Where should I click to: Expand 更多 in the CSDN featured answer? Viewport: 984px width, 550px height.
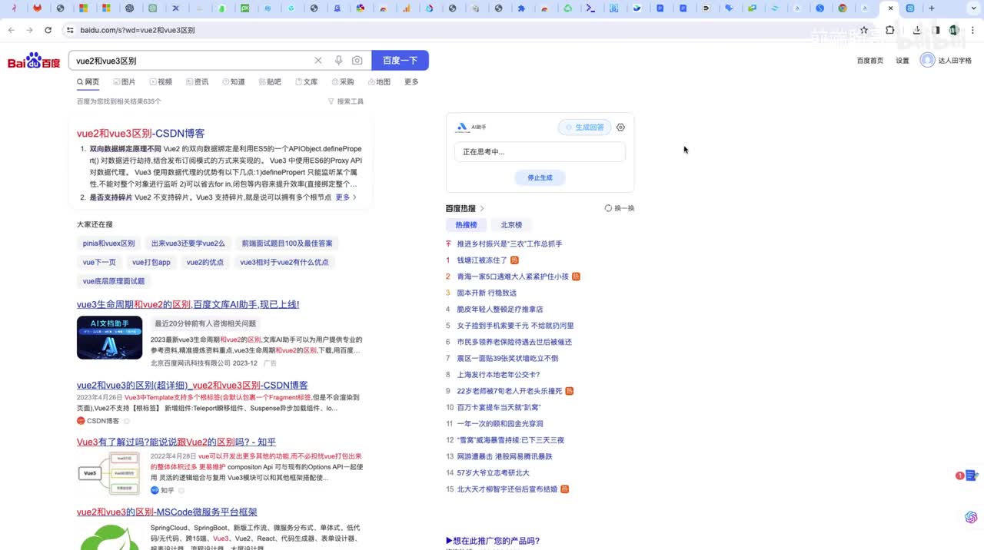click(x=345, y=197)
